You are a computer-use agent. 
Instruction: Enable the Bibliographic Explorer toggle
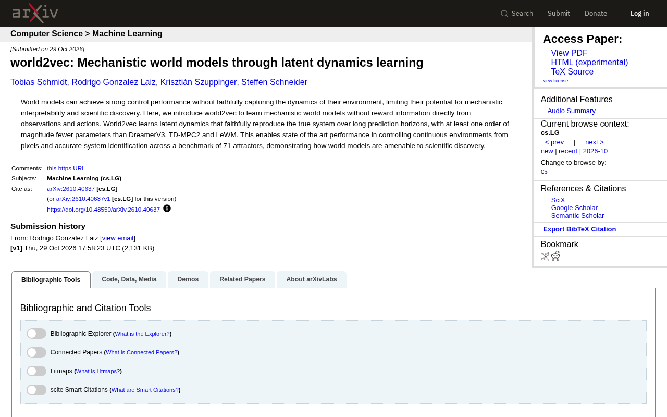(x=36, y=334)
